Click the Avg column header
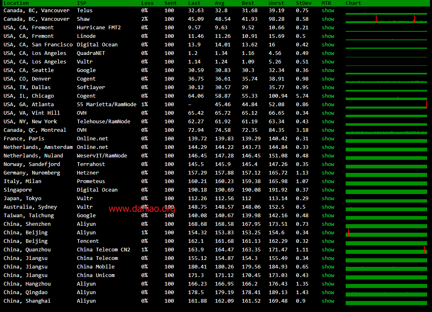 click(219, 3)
